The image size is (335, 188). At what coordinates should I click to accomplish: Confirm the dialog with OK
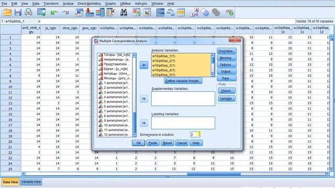tap(138, 143)
